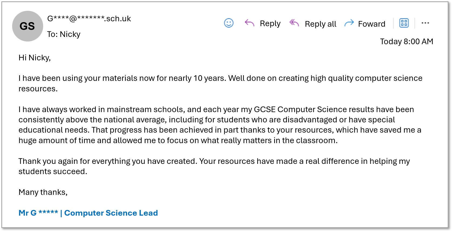Screen dimensions: 452x231
Task: Click the Many thanks sign-off
Action: click(x=43, y=192)
